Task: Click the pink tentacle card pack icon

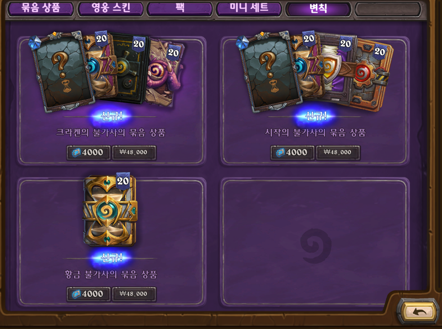Action: coord(165,74)
